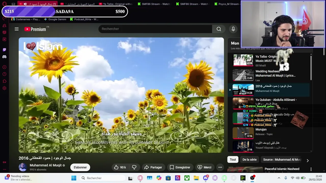Expand hidden system tray icons chevron
326x183 pixels.
pyautogui.click(x=279, y=178)
